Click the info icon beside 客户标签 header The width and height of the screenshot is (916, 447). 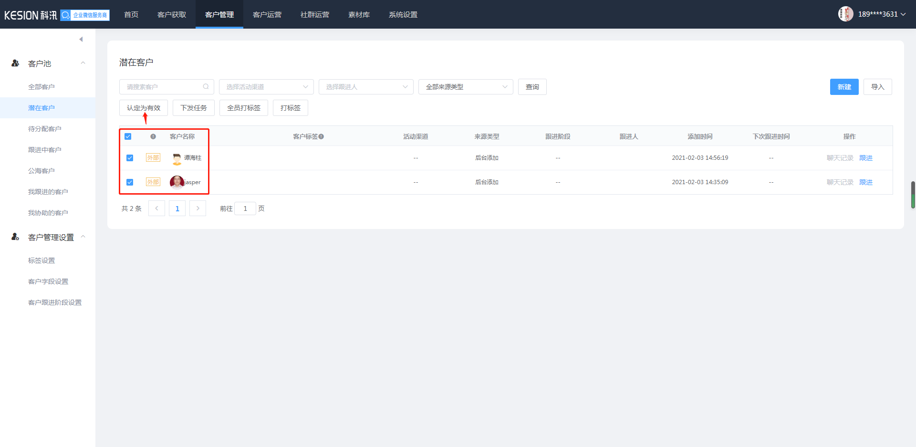322,136
